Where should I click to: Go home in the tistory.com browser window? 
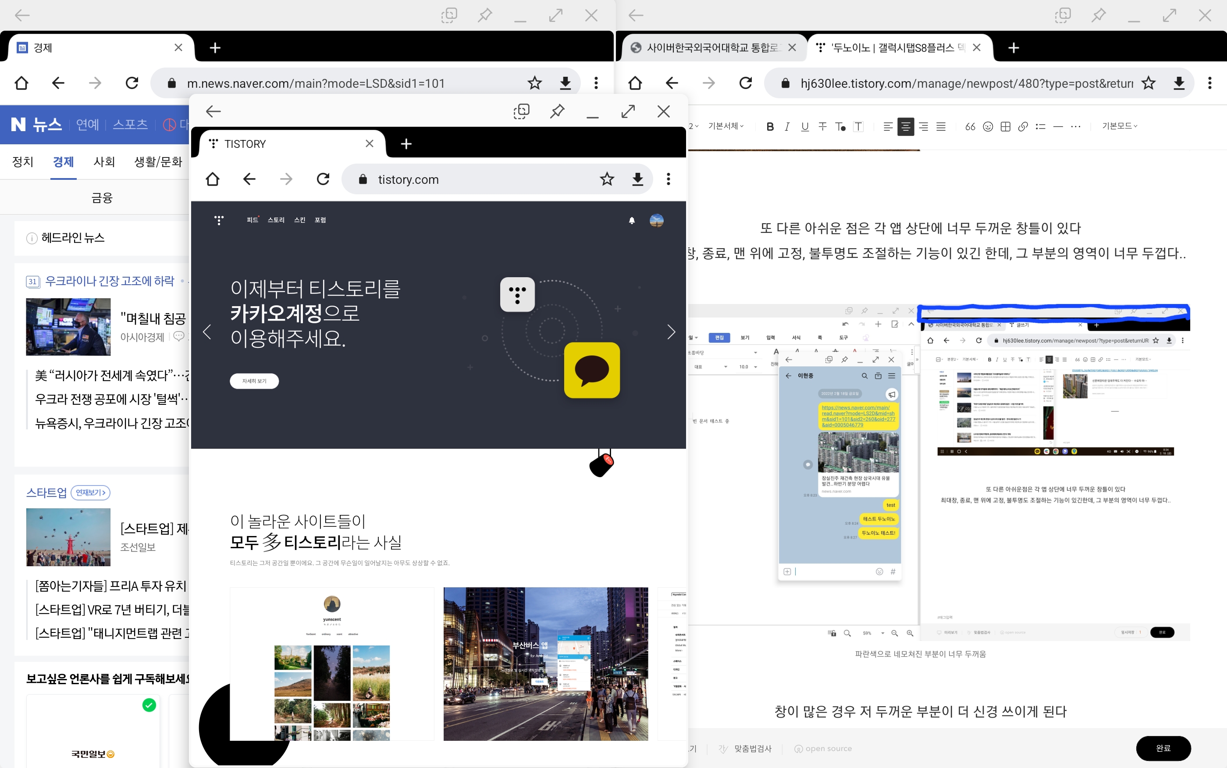[x=212, y=179]
